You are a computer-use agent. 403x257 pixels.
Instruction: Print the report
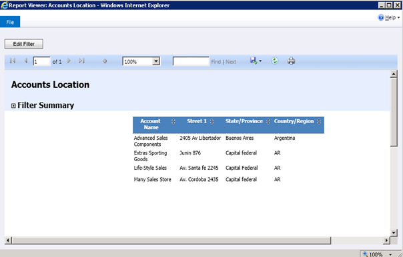click(x=291, y=61)
